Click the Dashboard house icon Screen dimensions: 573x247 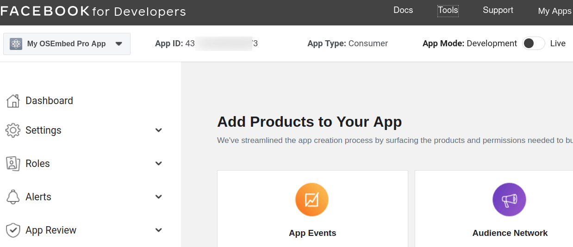coord(13,101)
